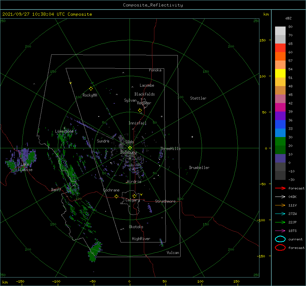Click the ThreeHills label on the map
Image resolution: width=306 pixels, height=286 pixels.
[x=171, y=149]
